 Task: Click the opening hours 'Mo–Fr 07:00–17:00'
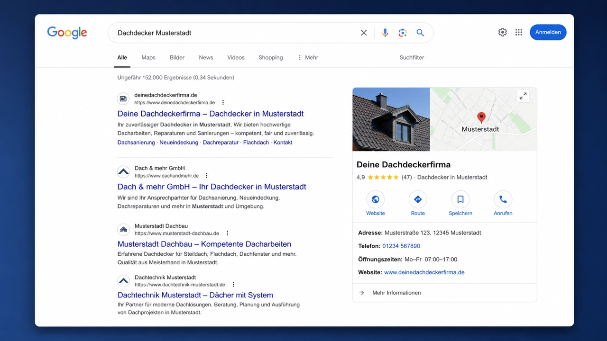(431, 259)
